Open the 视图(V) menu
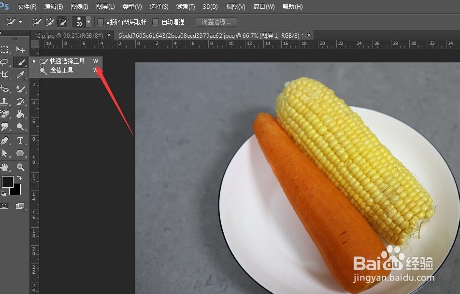Image resolution: width=460 pixels, height=294 pixels. pos(235,6)
